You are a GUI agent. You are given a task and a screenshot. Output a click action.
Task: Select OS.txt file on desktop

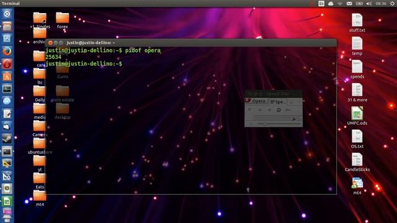tap(357, 139)
